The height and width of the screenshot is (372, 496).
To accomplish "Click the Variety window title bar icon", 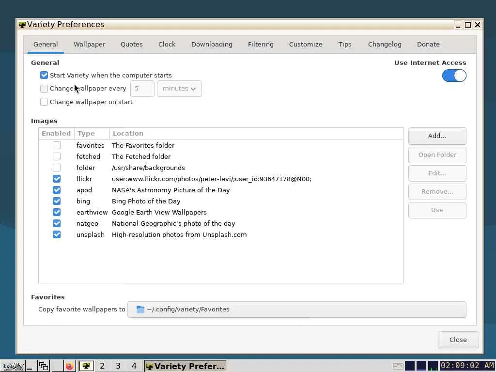I will click(x=22, y=25).
